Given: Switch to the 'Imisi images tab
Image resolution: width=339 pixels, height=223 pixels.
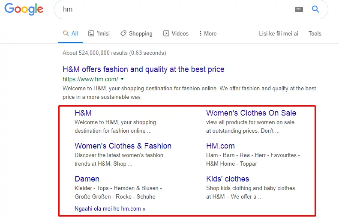Looking at the screenshot, I should tap(99, 34).
